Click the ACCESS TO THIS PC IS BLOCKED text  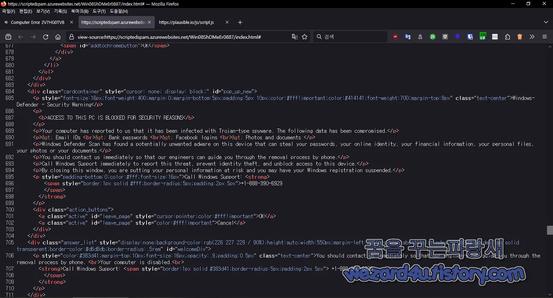(115, 118)
